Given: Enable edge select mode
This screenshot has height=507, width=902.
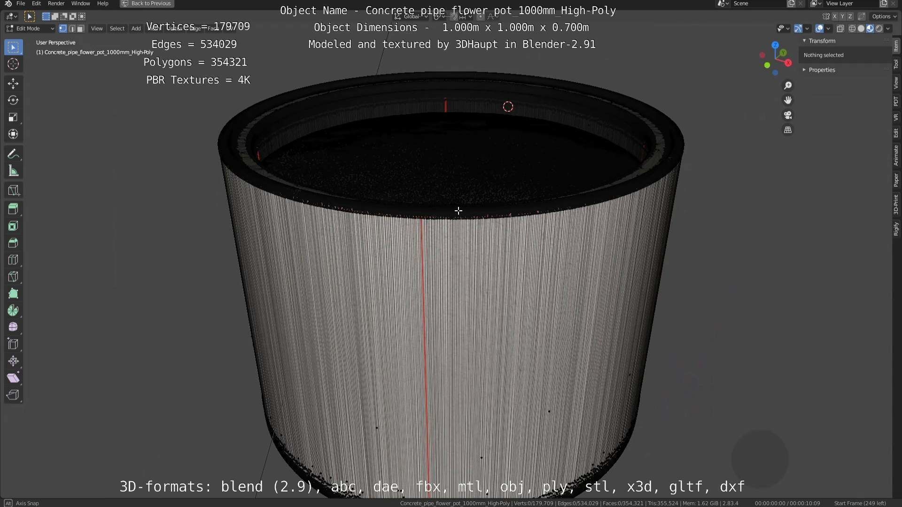Looking at the screenshot, I should click(71, 29).
